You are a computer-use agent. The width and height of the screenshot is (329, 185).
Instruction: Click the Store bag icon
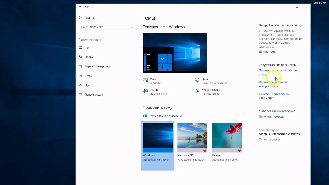pos(145,116)
